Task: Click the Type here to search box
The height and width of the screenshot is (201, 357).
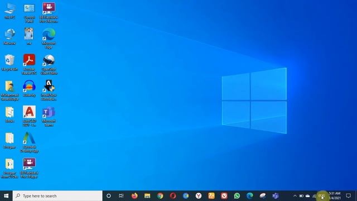Action: 57,196
